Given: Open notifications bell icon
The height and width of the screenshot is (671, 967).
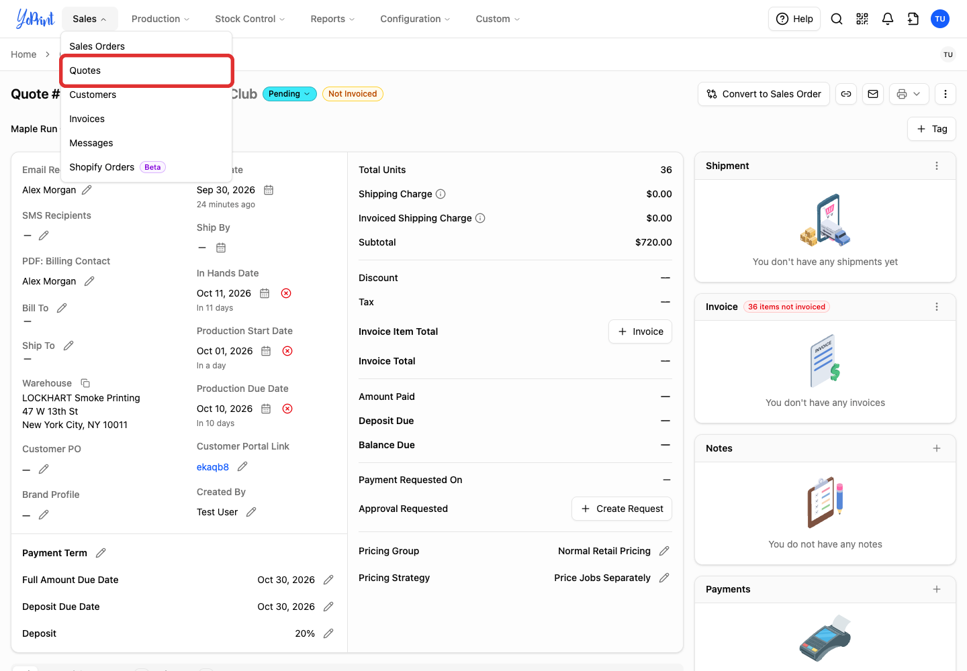Looking at the screenshot, I should [888, 19].
